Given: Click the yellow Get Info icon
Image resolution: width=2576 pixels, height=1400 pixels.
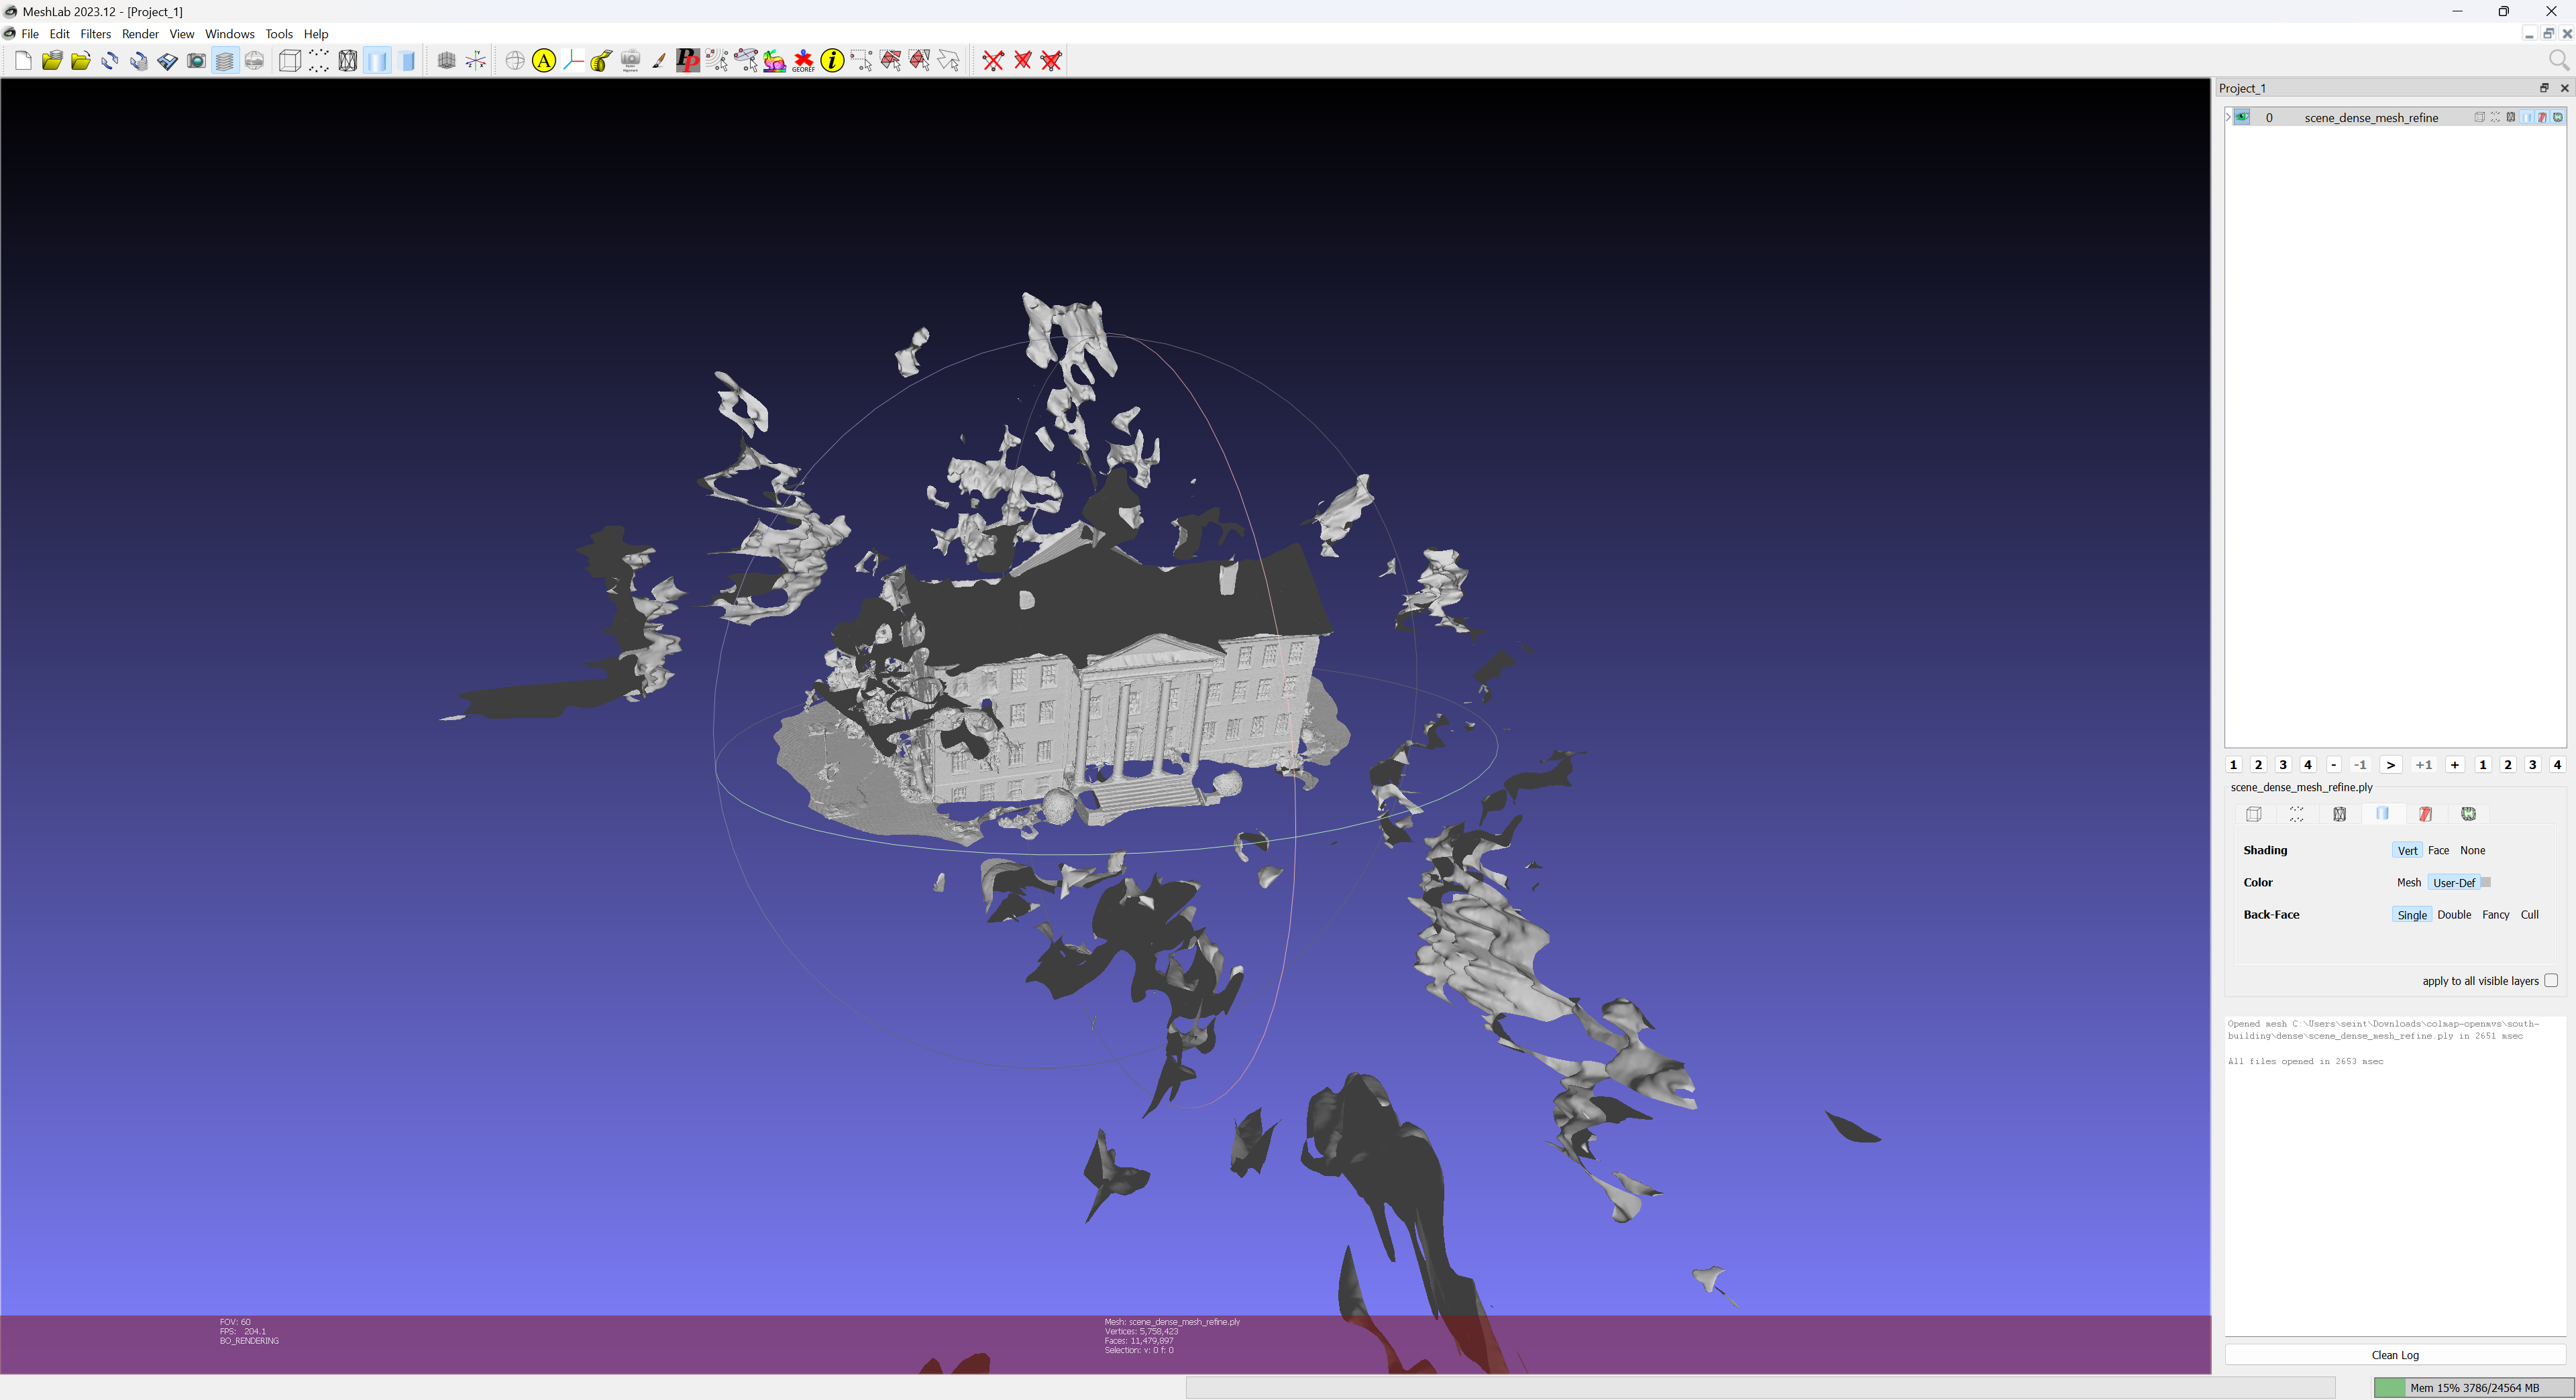Looking at the screenshot, I should pos(832,61).
